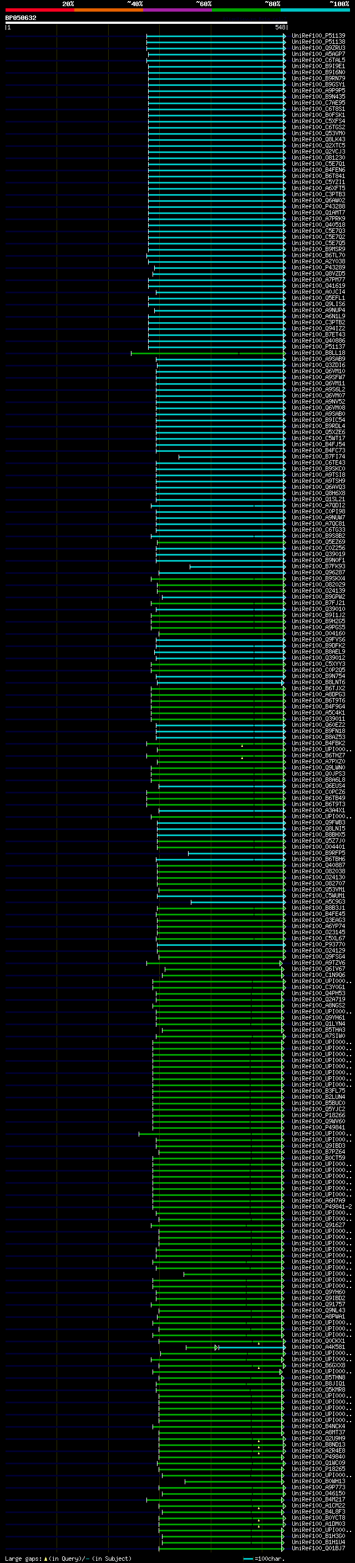Click the green ~80% legend segment
355x1563 pixels.
(x=246, y=10)
